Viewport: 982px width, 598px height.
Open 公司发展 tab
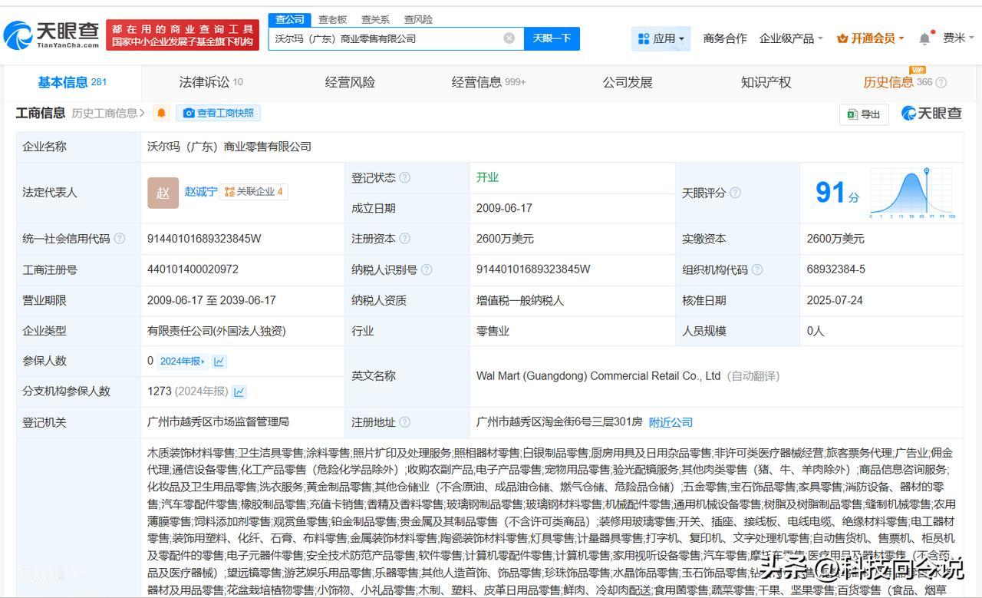628,82
